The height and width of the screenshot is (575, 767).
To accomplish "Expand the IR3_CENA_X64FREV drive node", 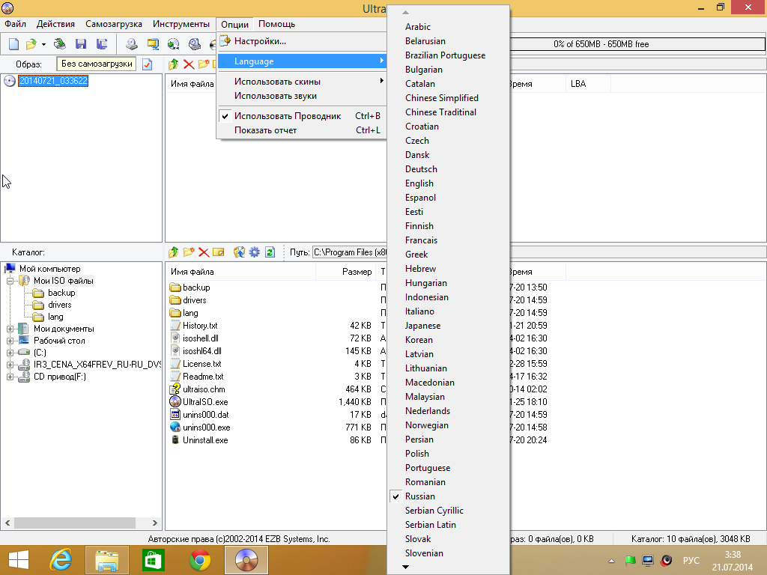I will point(10,365).
